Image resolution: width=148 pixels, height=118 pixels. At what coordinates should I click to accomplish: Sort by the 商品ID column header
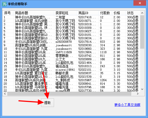(88, 13)
